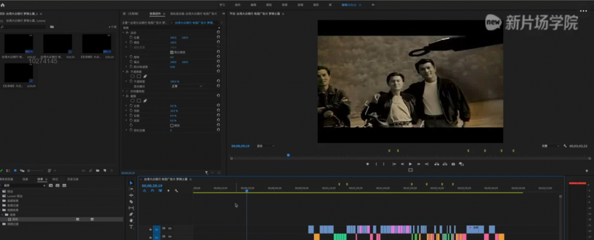Toggle the fx switch for 运动 effect
594x240 pixels.
pyautogui.click(x=127, y=33)
